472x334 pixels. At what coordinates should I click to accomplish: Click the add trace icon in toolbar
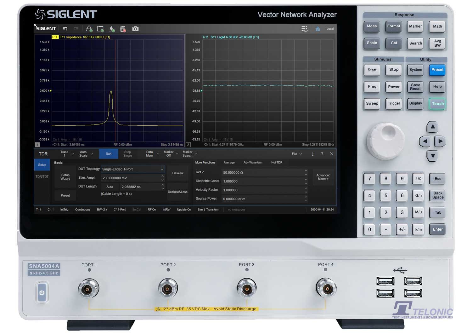click(89, 29)
